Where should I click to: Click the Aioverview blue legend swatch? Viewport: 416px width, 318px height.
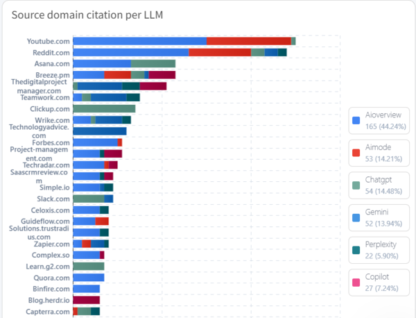[356, 120]
